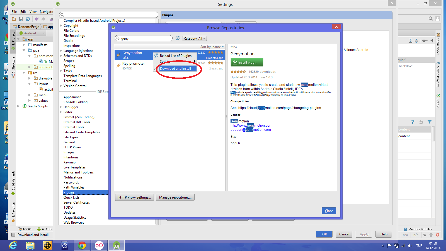
Task: Expand the Language Injections settings node
Action: pyautogui.click(x=61, y=51)
